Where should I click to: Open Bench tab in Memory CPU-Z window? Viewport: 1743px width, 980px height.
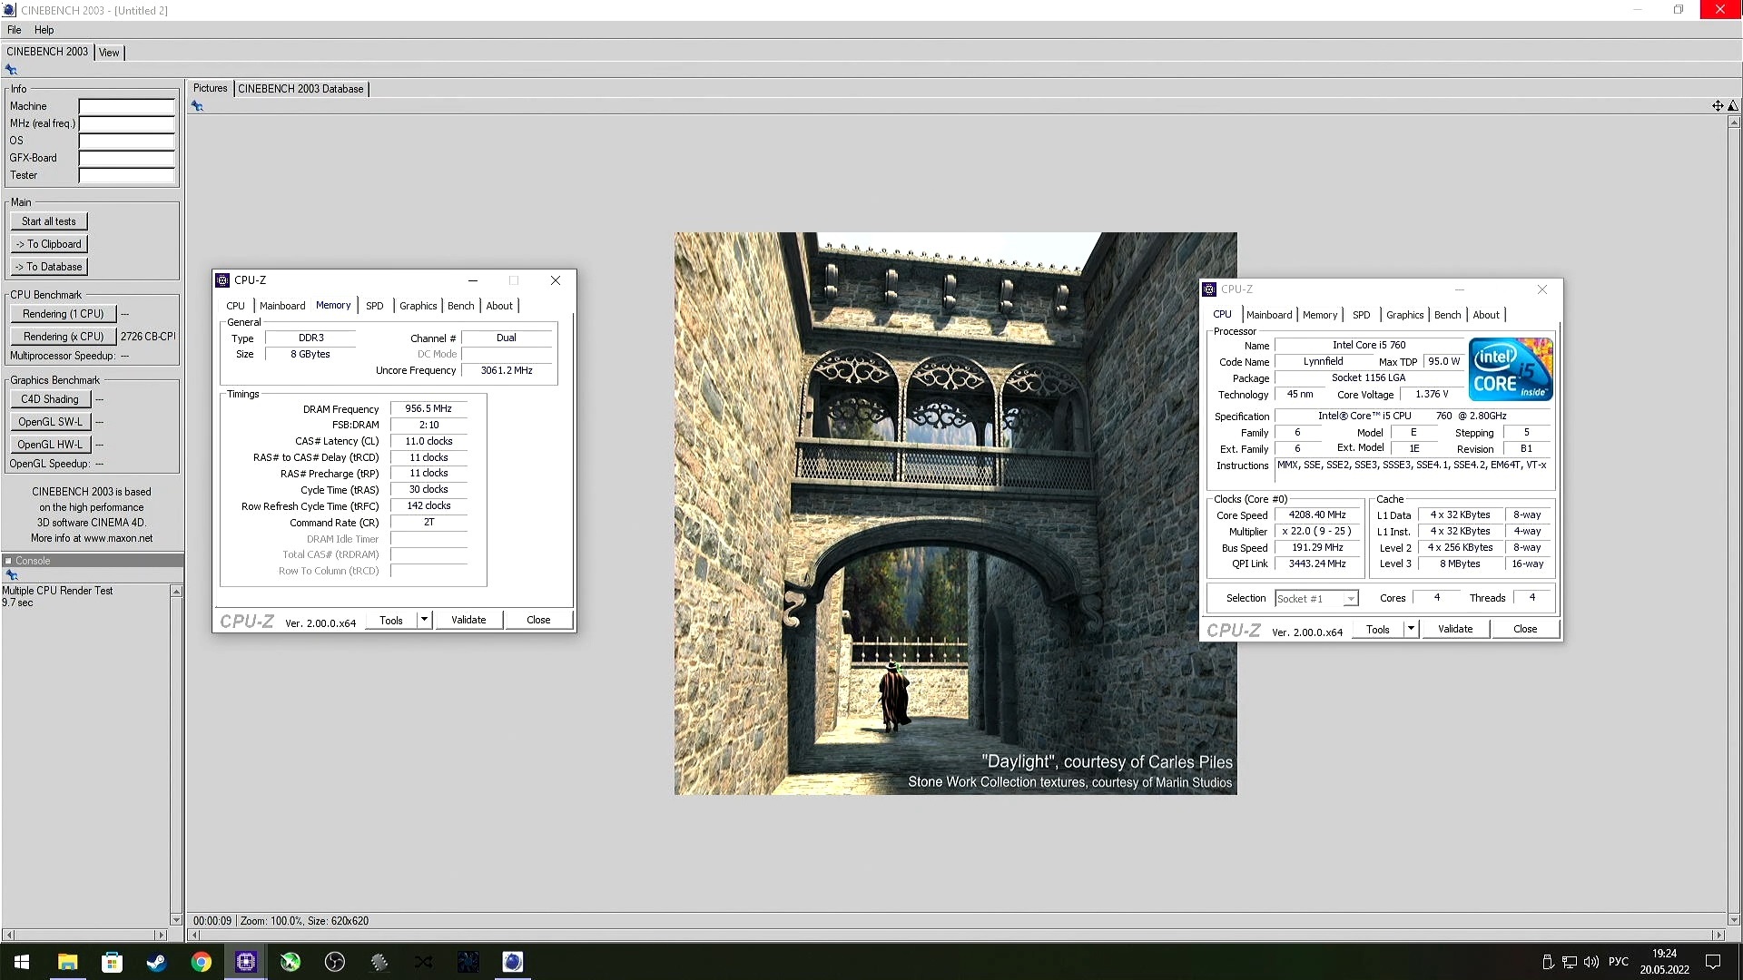click(x=461, y=306)
